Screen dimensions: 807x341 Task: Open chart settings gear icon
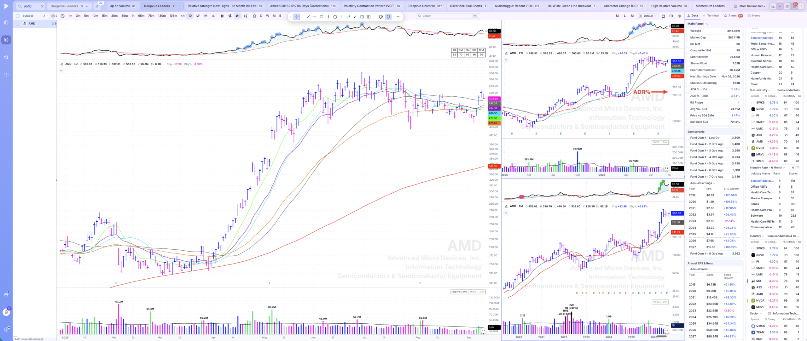point(679,16)
